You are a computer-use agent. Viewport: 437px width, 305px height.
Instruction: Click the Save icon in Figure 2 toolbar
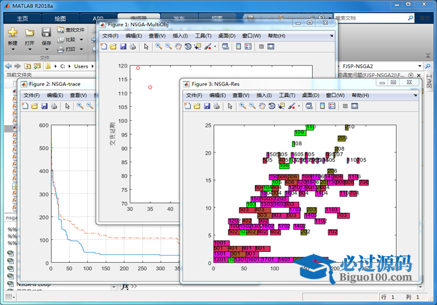43,106
